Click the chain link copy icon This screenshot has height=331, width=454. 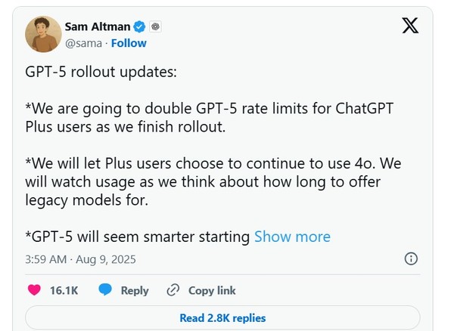[x=173, y=290]
